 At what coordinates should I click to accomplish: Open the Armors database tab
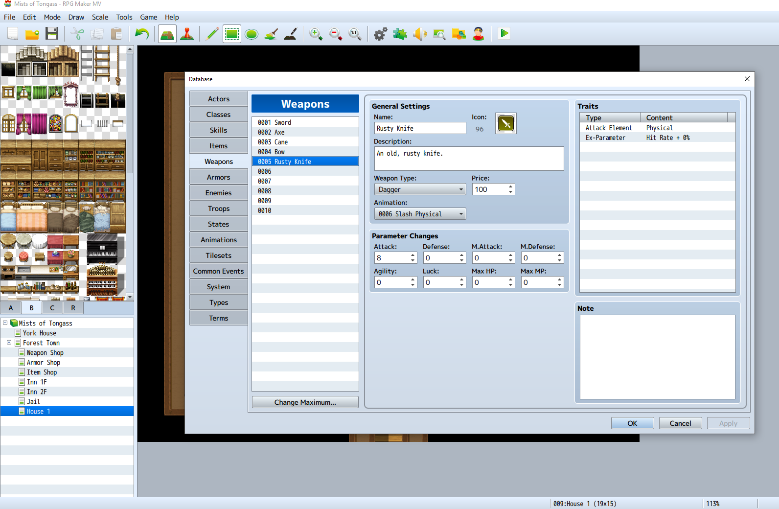pyautogui.click(x=218, y=177)
